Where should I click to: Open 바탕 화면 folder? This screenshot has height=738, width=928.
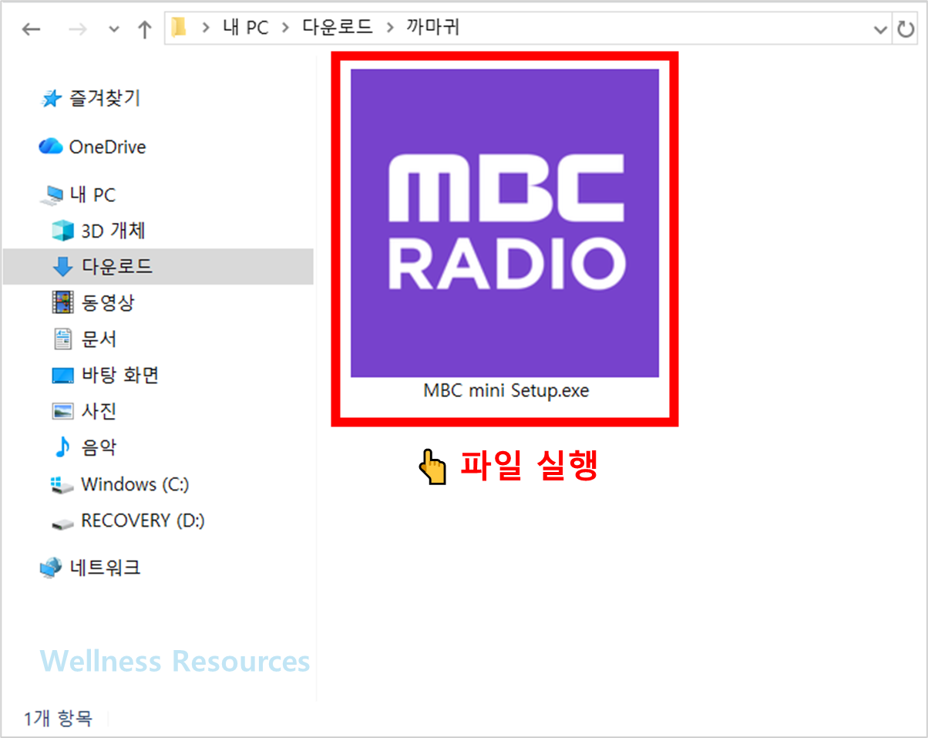coord(120,375)
